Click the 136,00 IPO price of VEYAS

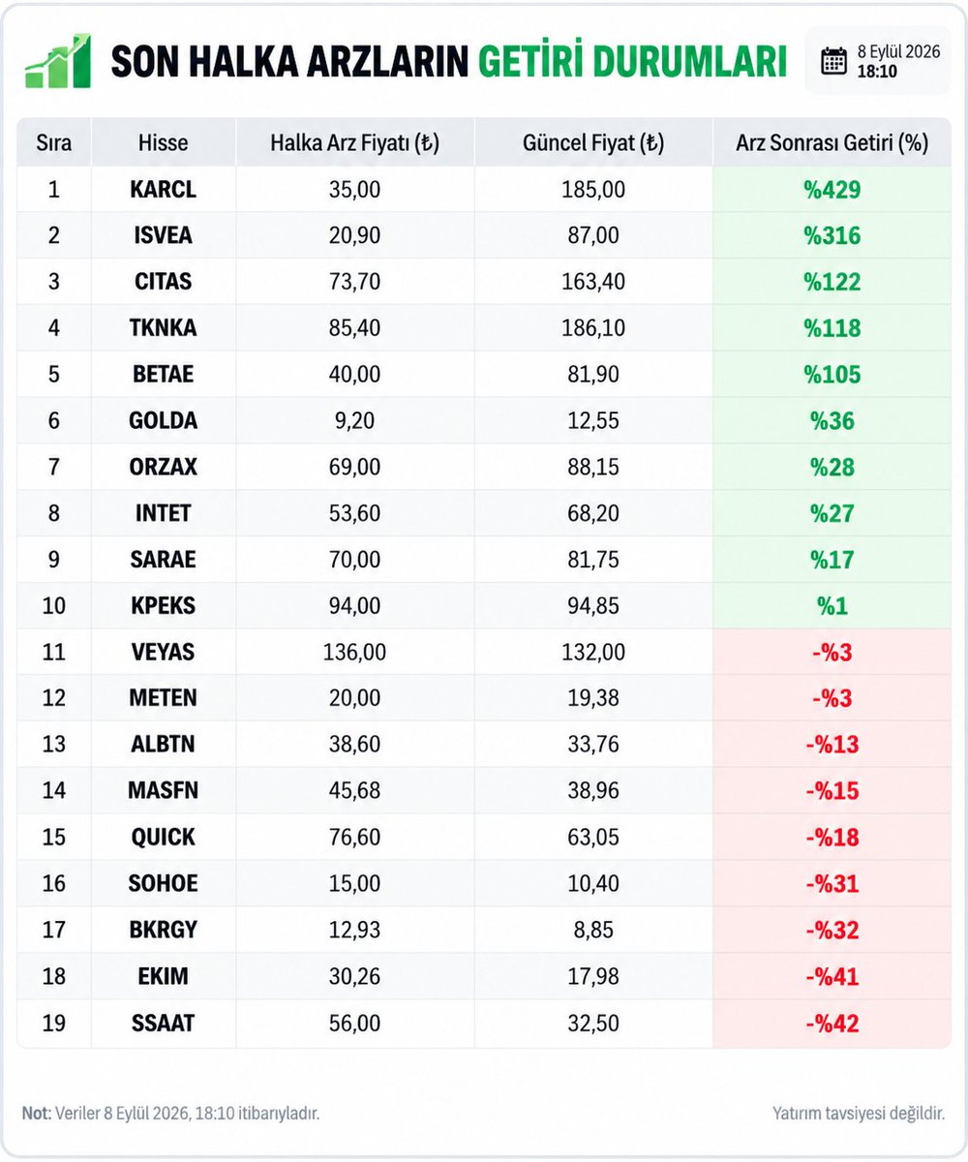coord(354,653)
